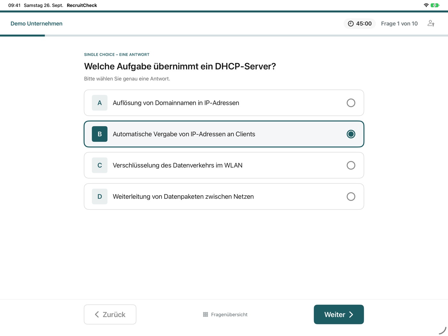Click letter badge D
This screenshot has width=448, height=336.
click(100, 196)
